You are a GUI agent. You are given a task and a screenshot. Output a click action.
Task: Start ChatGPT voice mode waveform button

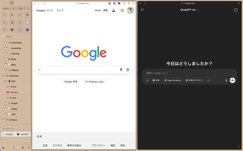(232, 80)
